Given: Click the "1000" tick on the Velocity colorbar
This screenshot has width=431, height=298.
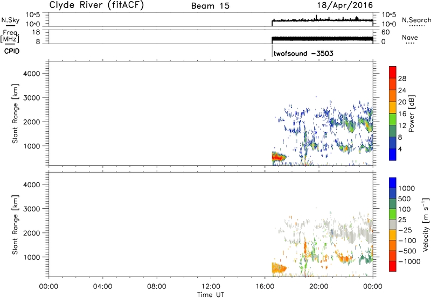Looking at the screenshot, I should pos(407,188).
